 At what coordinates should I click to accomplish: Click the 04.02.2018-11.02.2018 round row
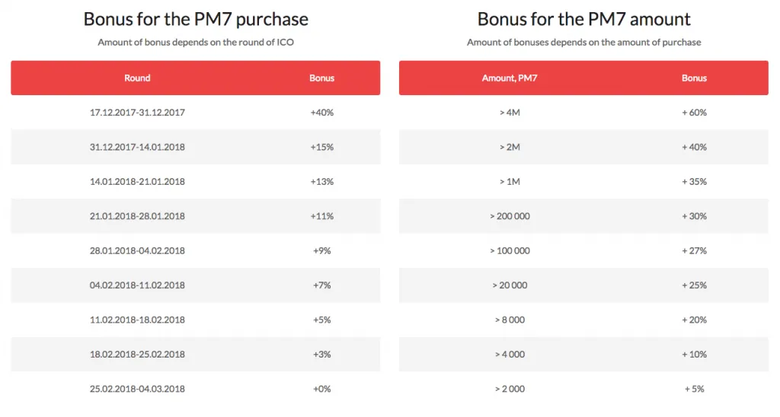137,285
